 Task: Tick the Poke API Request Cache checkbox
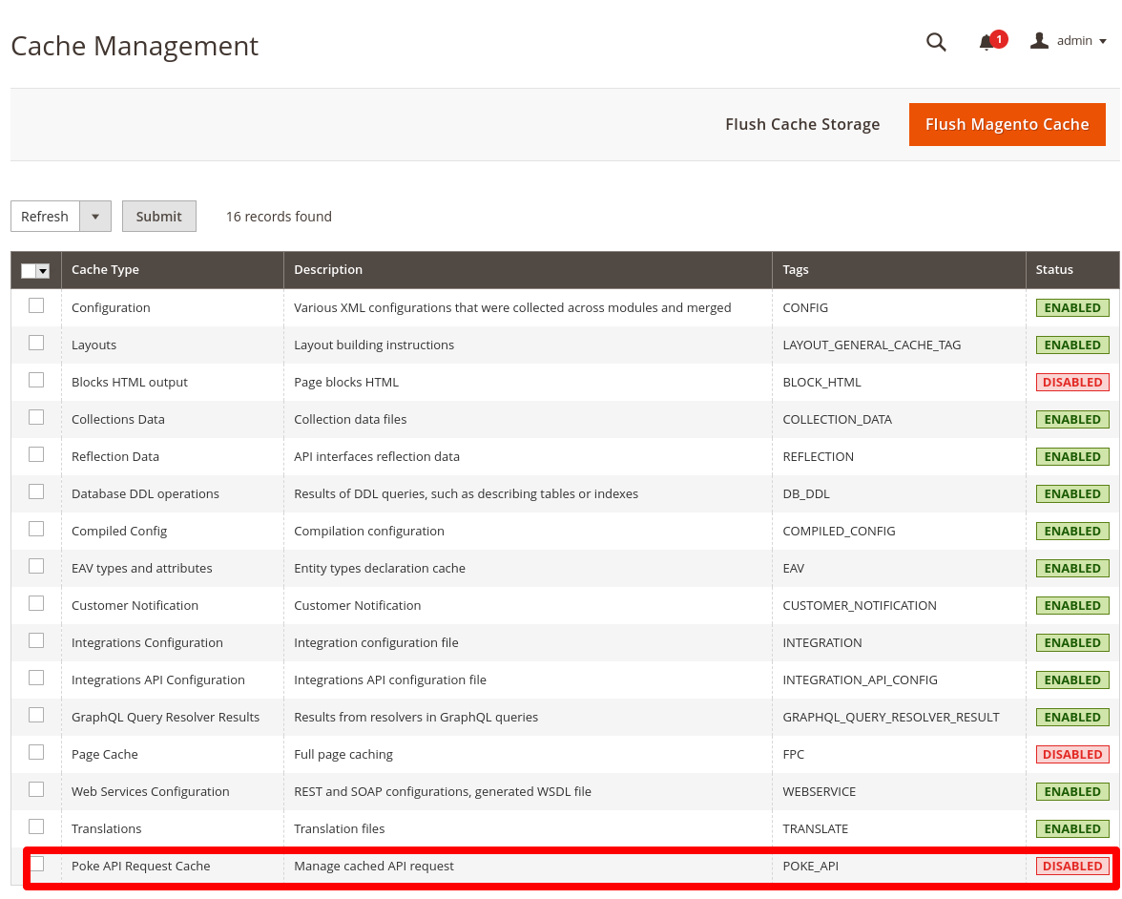[x=36, y=864]
